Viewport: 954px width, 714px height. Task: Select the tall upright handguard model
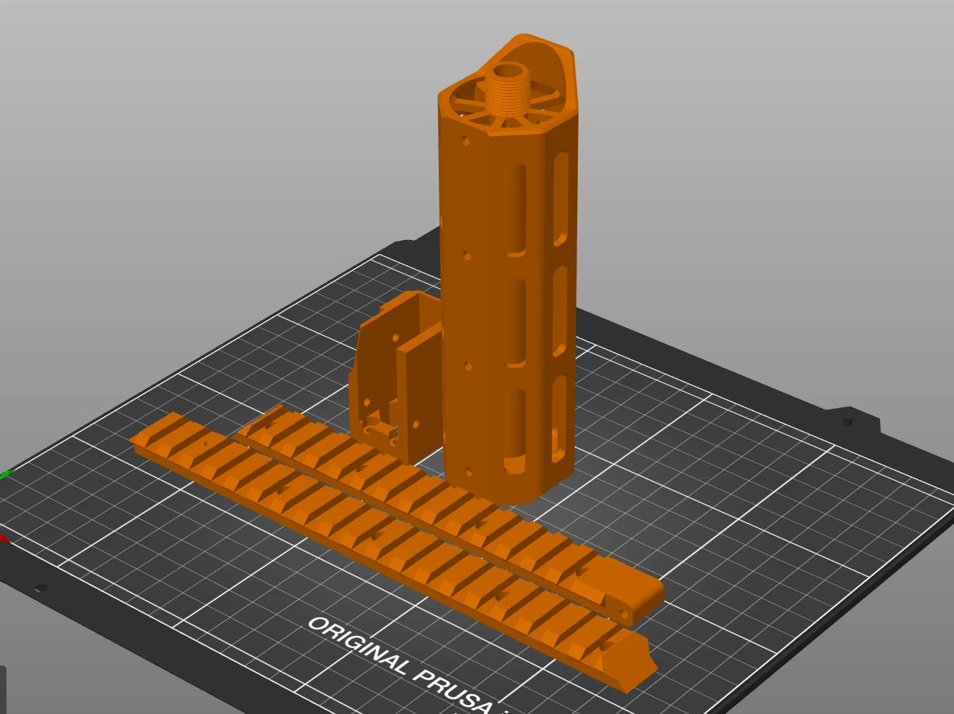click(508, 268)
